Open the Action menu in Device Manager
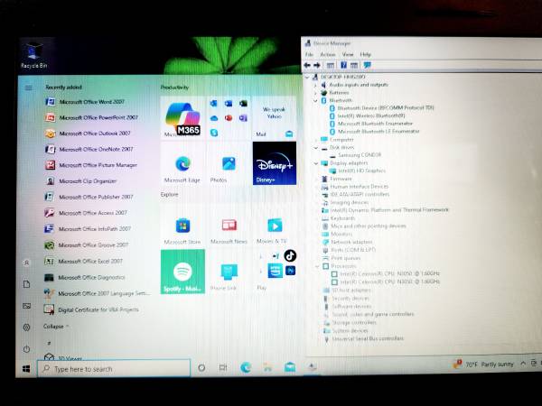542x406 pixels. 328,54
